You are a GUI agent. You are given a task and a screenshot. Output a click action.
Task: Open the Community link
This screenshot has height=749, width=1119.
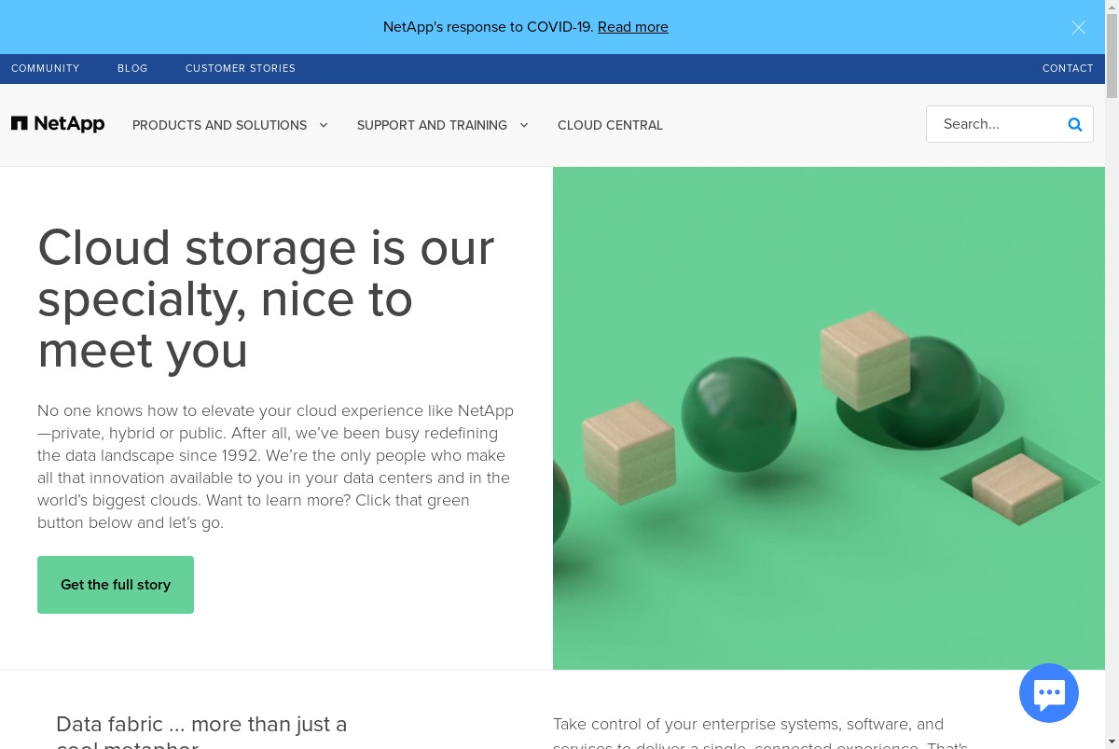click(46, 68)
